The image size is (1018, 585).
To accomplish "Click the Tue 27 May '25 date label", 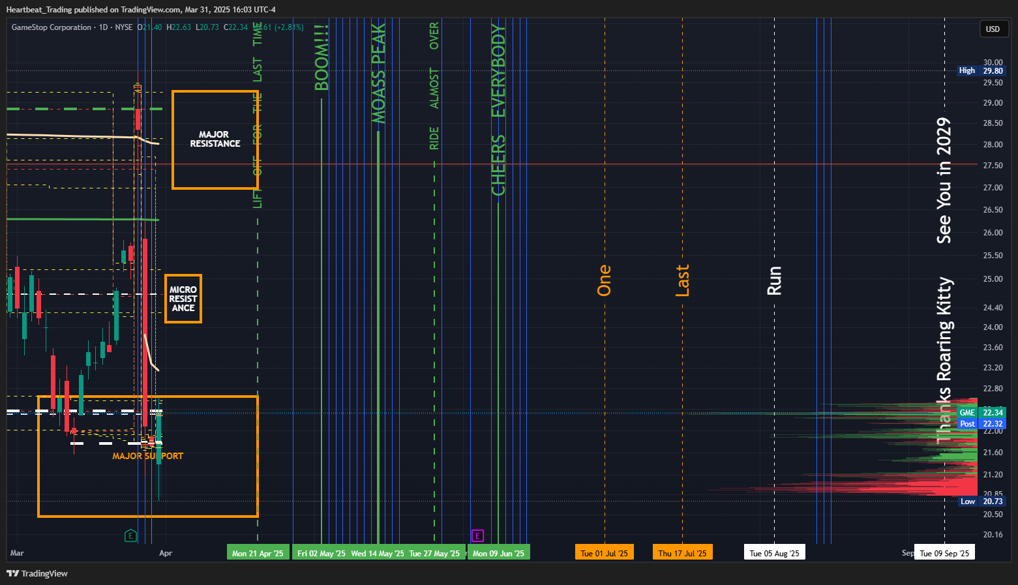I will pos(434,553).
